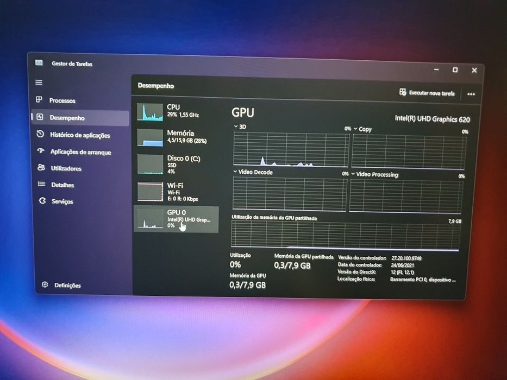Maximize the Gestor de Tarefas window

point(455,70)
